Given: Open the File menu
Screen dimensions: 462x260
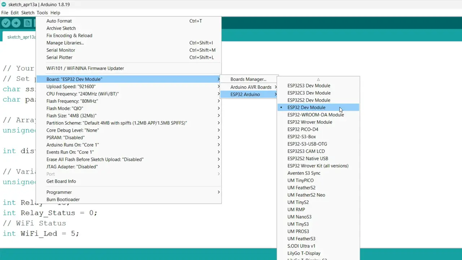Looking at the screenshot, I should tap(5, 13).
